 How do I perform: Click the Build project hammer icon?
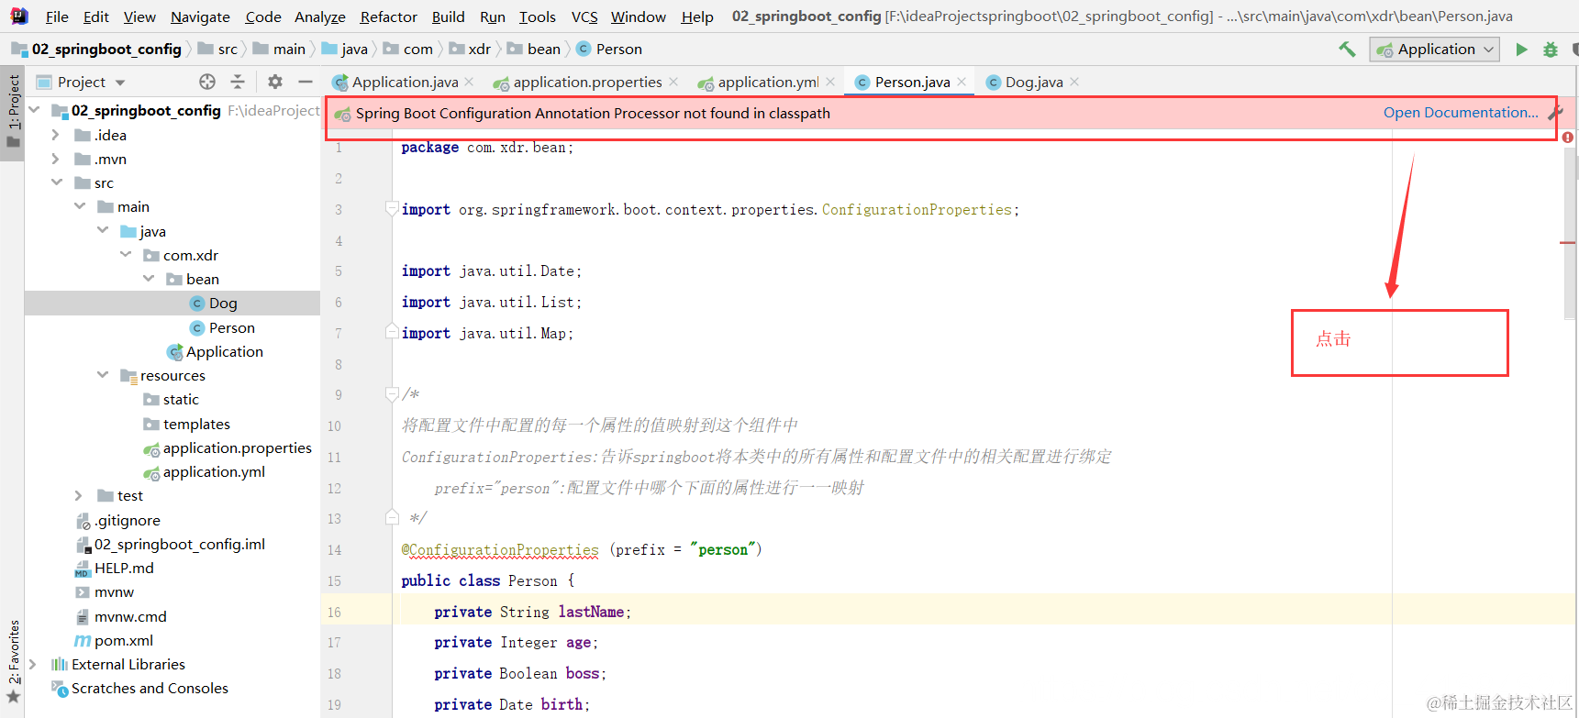[x=1347, y=50]
